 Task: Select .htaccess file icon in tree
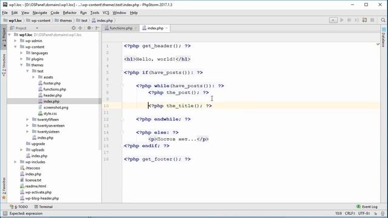click(x=22, y=168)
